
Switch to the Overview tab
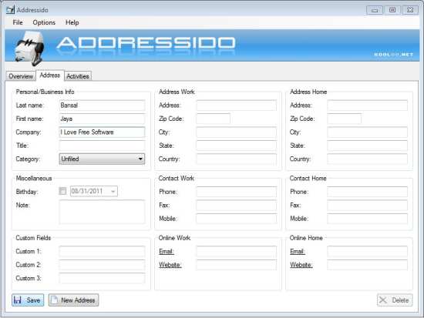(21, 76)
